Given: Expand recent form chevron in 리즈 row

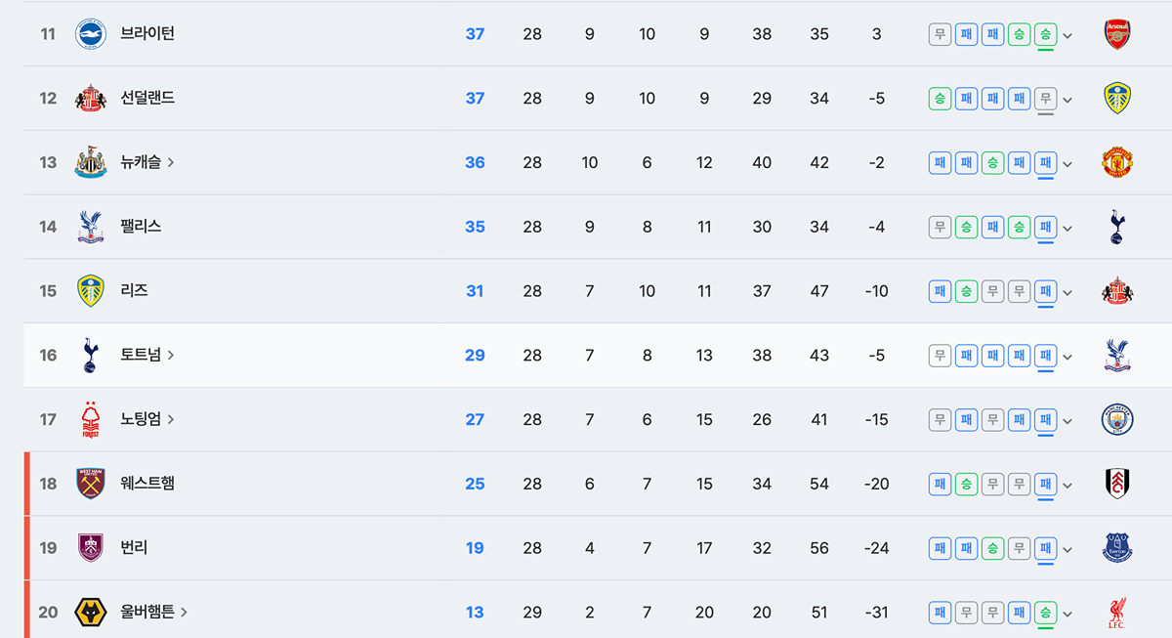Looking at the screenshot, I should point(1067,292).
